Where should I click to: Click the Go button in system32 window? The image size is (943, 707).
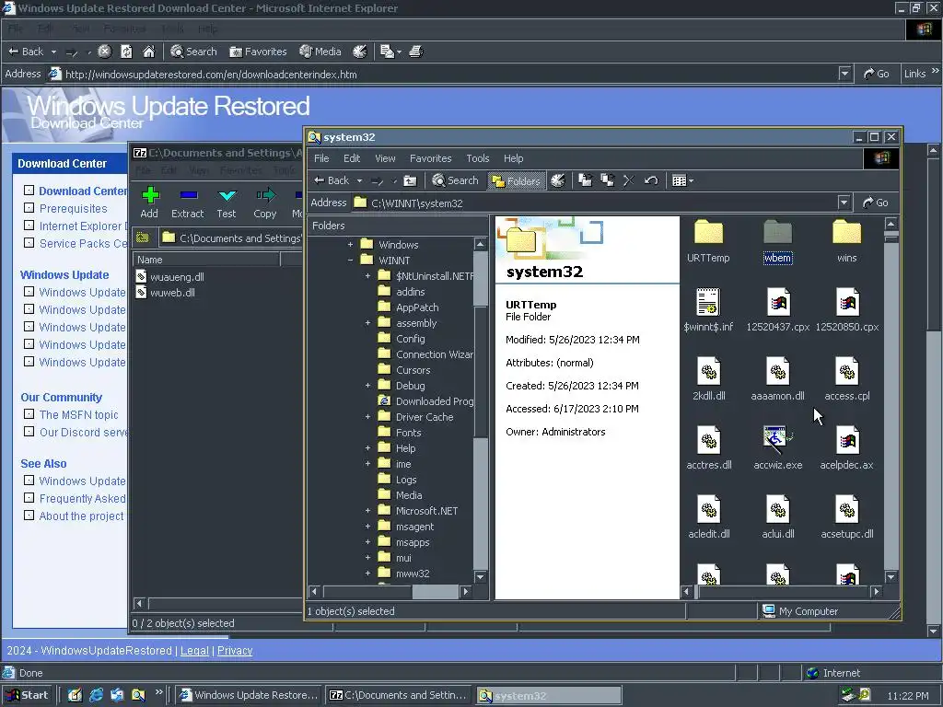click(x=876, y=203)
